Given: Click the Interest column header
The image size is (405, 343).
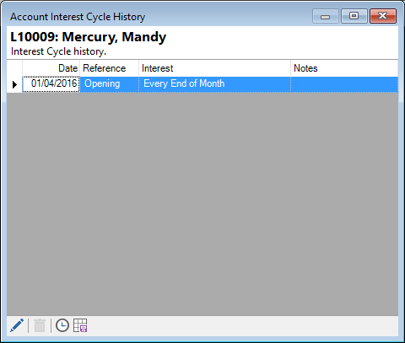Looking at the screenshot, I should coord(215,68).
